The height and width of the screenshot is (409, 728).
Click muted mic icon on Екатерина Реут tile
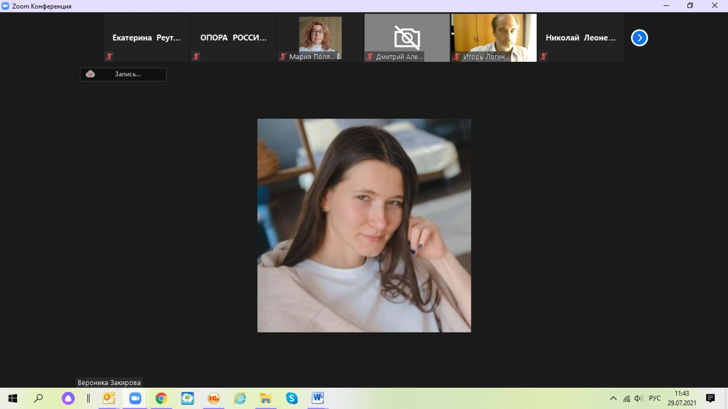[109, 56]
